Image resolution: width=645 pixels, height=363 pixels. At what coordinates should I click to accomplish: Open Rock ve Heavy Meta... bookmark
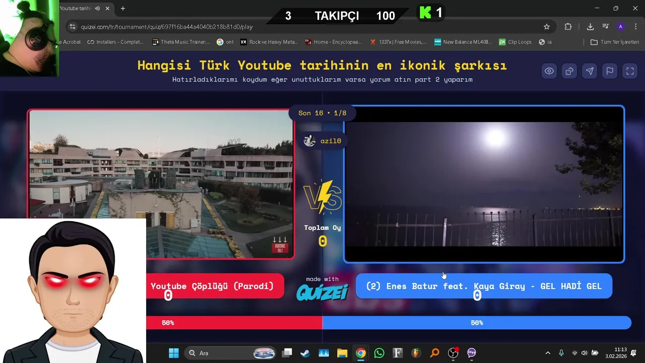269,42
